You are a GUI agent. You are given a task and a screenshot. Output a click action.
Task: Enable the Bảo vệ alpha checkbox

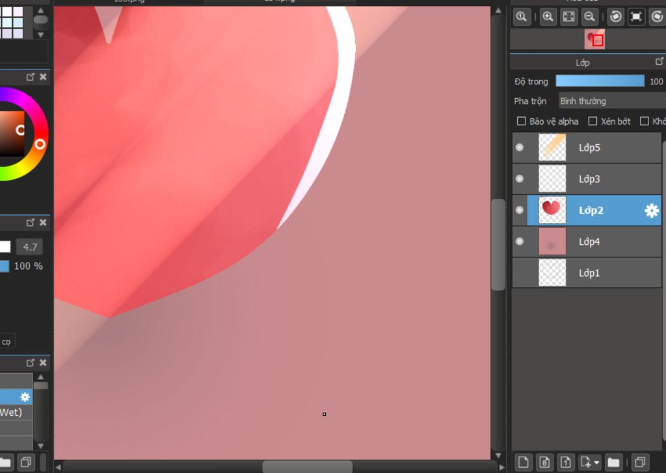[521, 121]
